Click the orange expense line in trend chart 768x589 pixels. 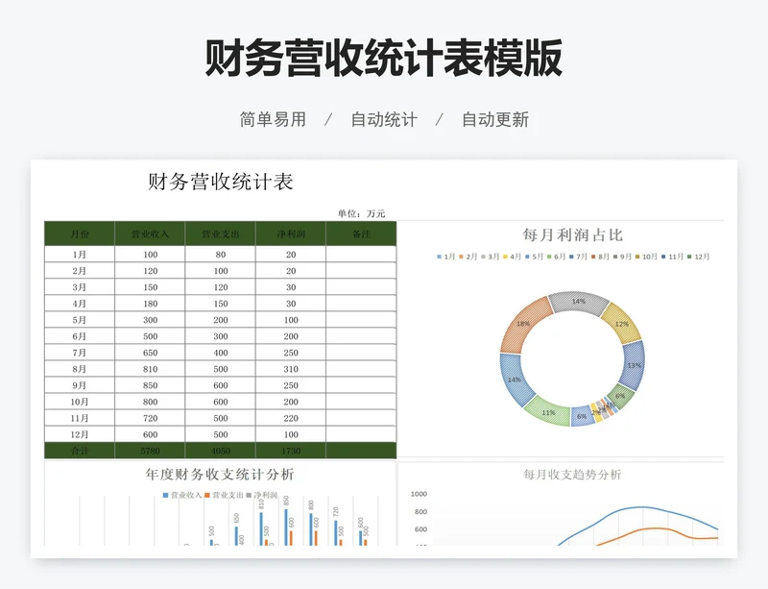[657, 528]
